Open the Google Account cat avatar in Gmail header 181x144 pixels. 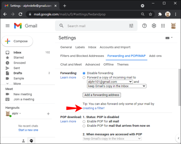[173, 26]
